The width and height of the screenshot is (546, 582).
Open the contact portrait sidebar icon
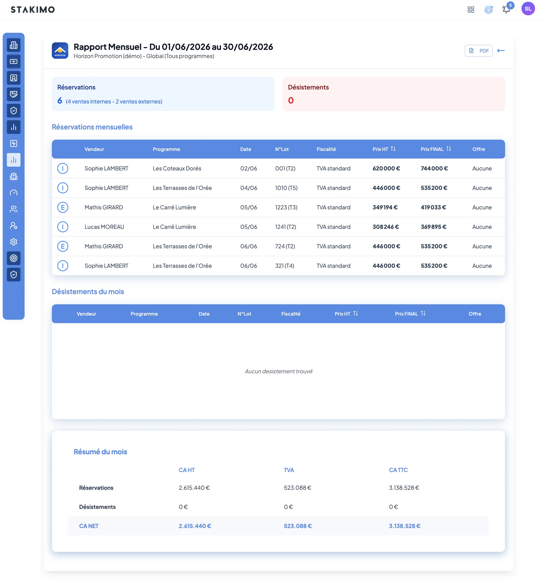pyautogui.click(x=13, y=78)
